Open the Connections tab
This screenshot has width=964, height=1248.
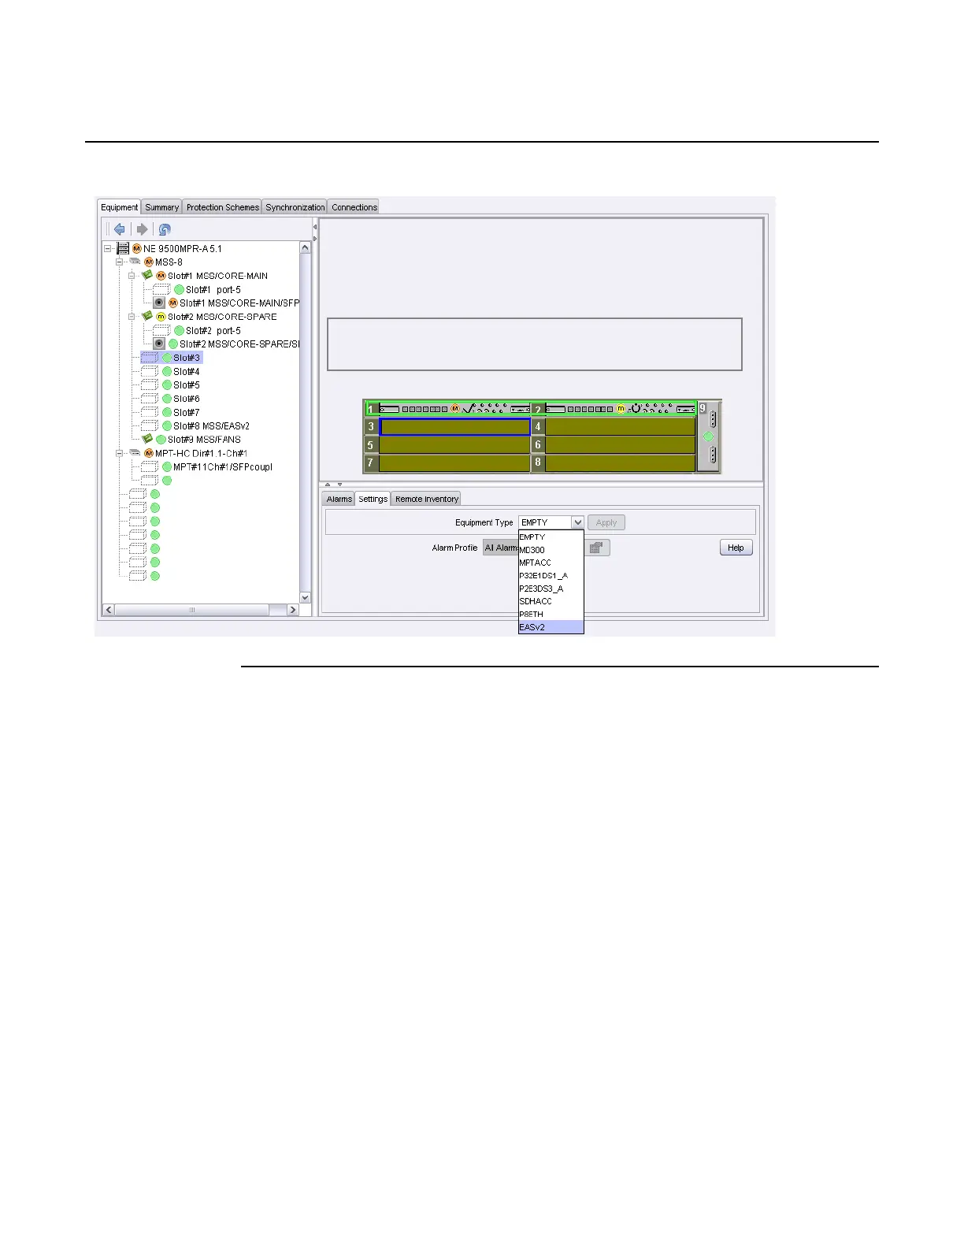[x=354, y=207]
